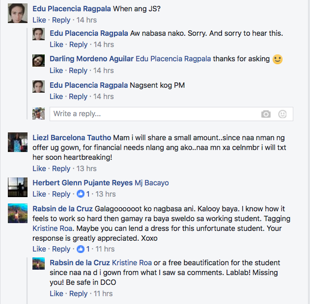This screenshot has height=304, width=310.
Task: Click 13 hrs timestamp on Liezl's comment
Action: point(87,169)
